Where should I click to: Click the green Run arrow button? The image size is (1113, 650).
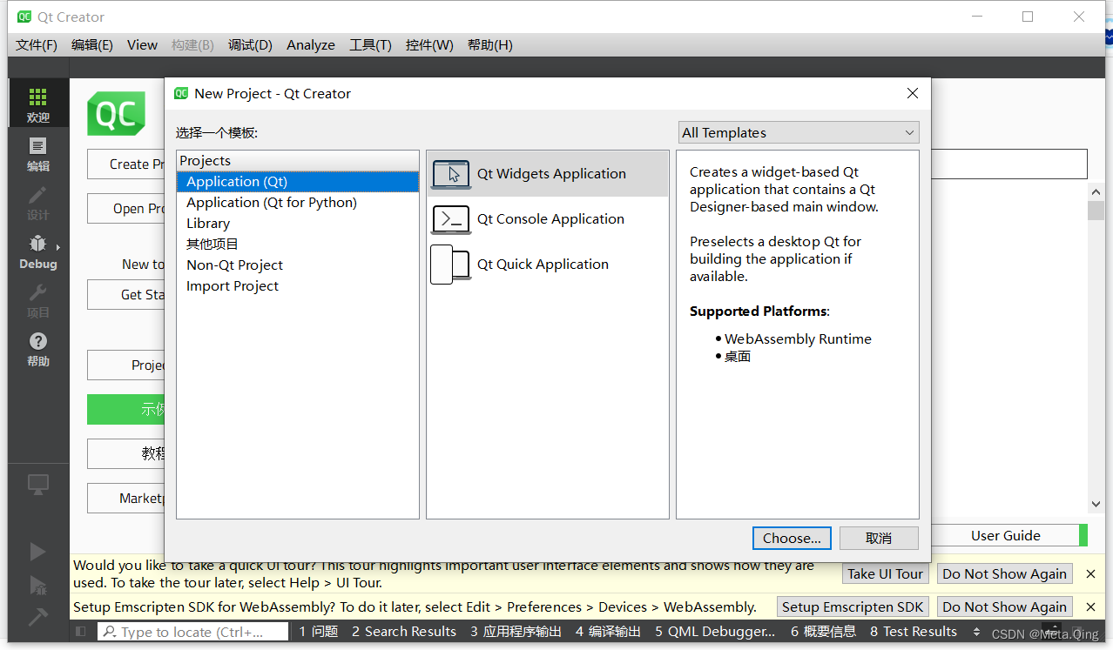coord(37,551)
